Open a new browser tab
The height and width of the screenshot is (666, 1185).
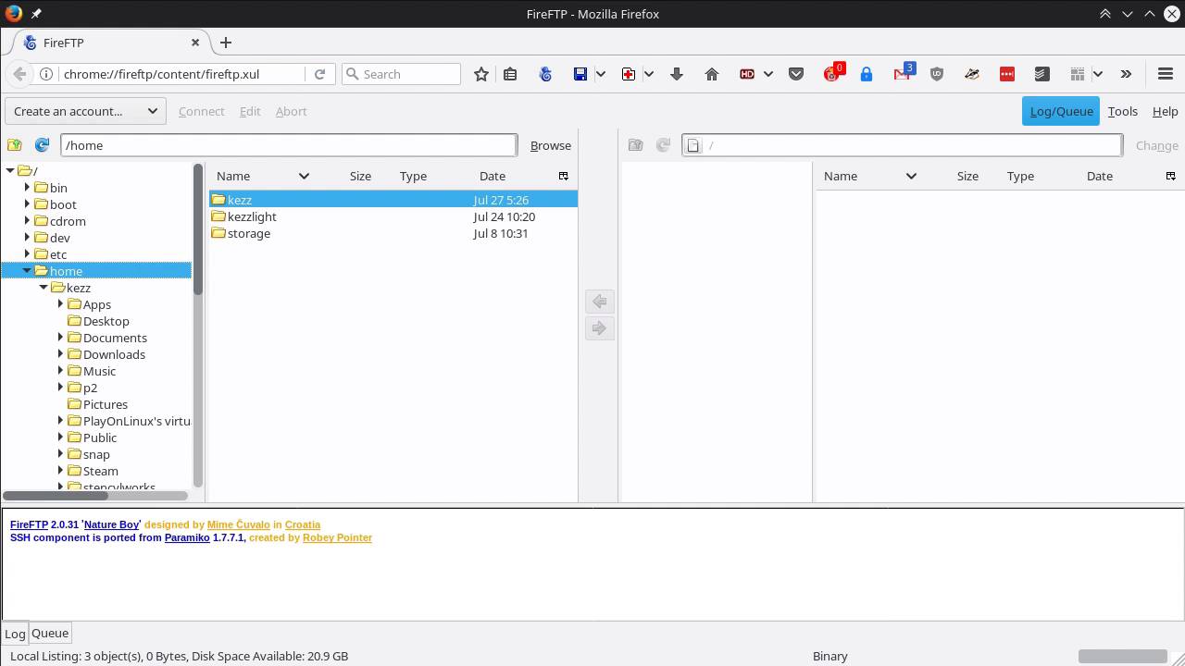point(225,43)
